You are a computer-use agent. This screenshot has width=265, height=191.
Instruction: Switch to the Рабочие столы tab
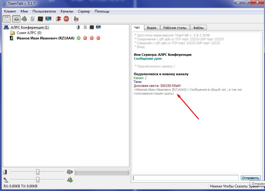tap(175, 28)
